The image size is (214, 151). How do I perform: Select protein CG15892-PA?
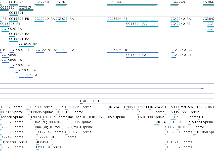(x=20, y=65)
